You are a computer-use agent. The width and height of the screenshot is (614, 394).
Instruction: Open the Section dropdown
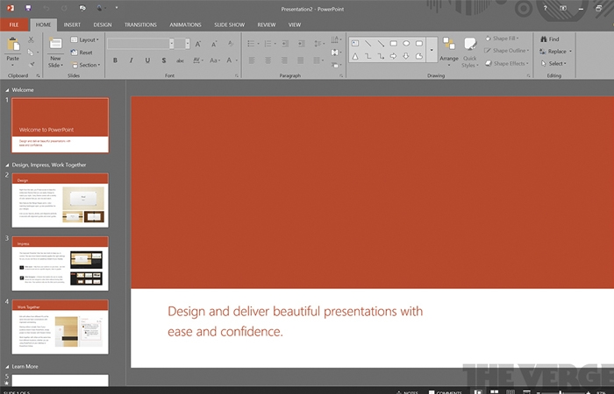(85, 65)
